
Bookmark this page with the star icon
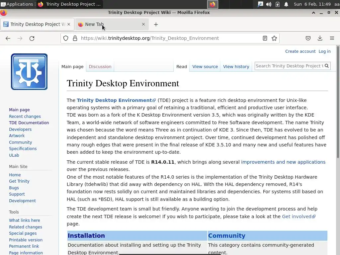274,39
